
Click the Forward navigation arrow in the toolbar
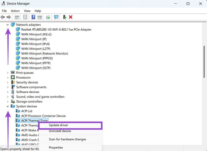tap(9, 17)
